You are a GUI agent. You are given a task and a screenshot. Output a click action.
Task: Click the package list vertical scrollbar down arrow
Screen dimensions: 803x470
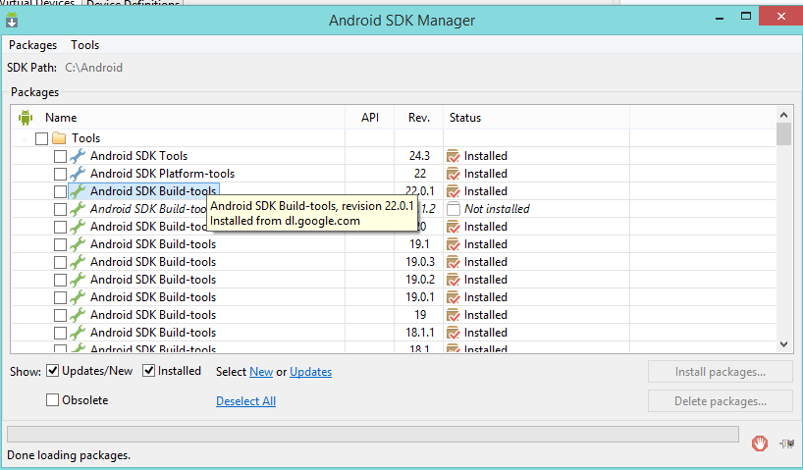pos(783,344)
